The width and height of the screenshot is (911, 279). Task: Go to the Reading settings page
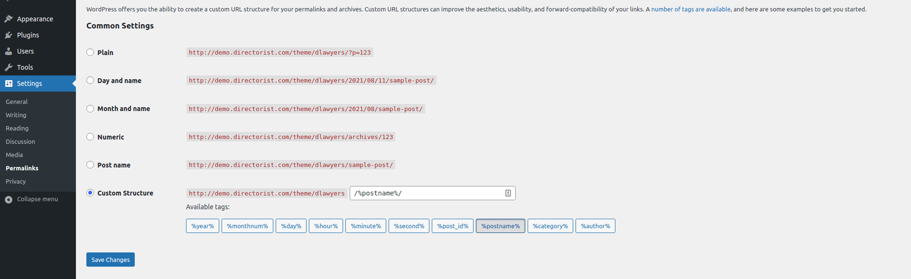(17, 129)
